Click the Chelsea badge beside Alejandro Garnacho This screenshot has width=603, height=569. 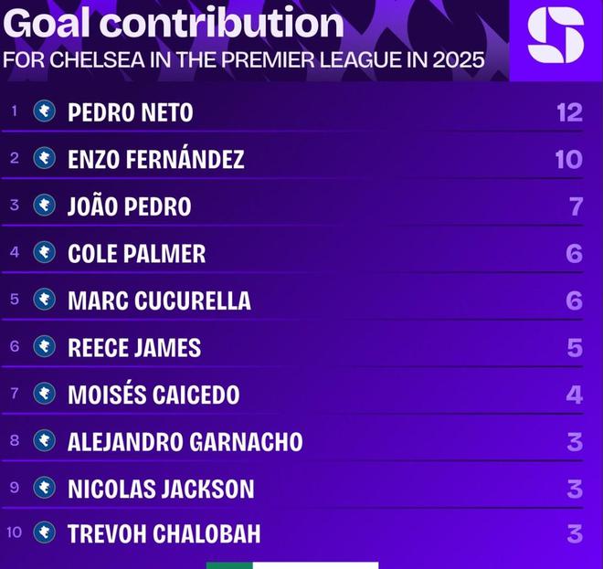click(x=44, y=440)
